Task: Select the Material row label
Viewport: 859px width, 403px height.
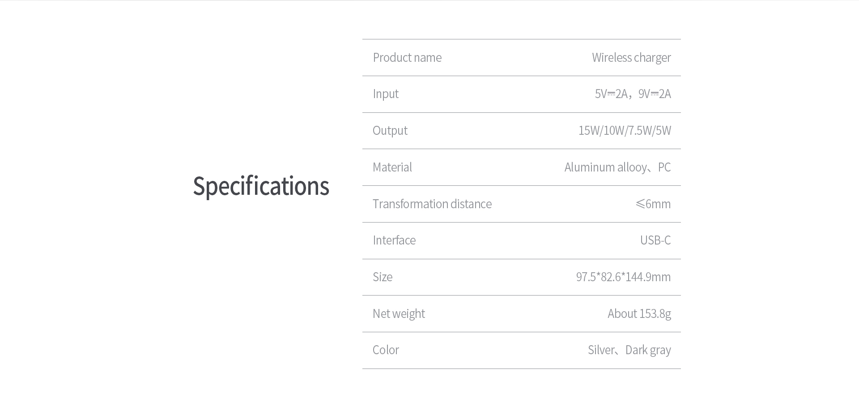Action: coord(392,167)
